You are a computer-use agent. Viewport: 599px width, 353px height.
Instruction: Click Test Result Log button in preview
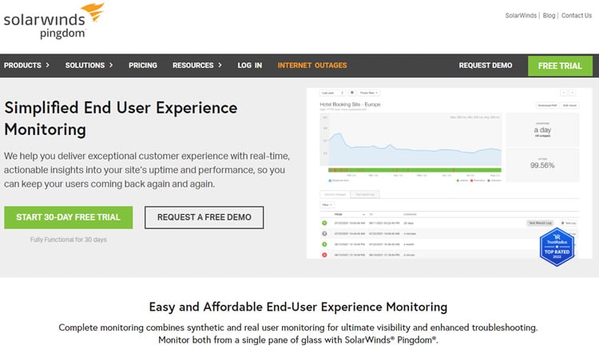point(540,223)
